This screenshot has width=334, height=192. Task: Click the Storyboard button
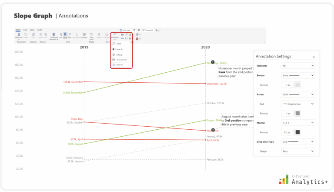pyautogui.click(x=147, y=30)
